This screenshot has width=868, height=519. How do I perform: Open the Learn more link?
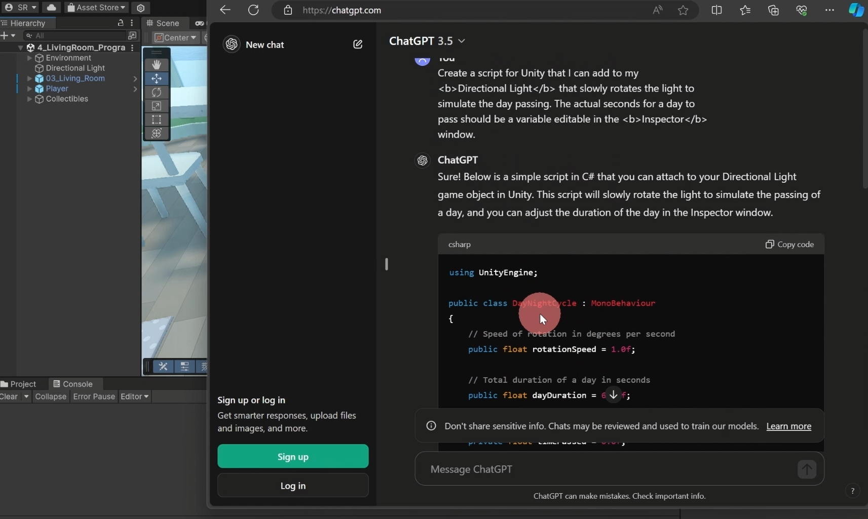point(788,426)
